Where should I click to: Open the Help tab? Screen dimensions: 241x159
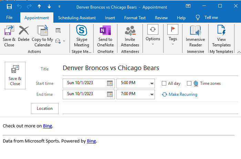click(x=181, y=18)
